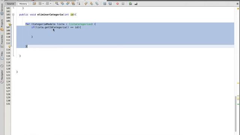Click line number 131 in the gutter
This screenshot has height=135, width=240.
click(8, 104)
